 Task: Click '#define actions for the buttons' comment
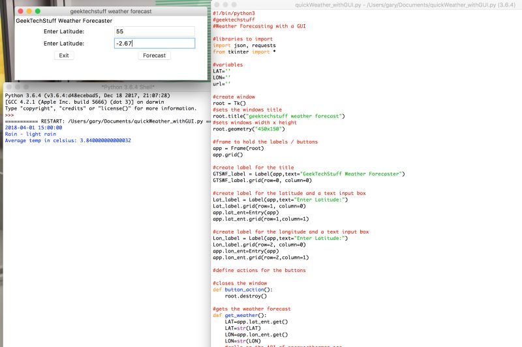tap(259, 271)
